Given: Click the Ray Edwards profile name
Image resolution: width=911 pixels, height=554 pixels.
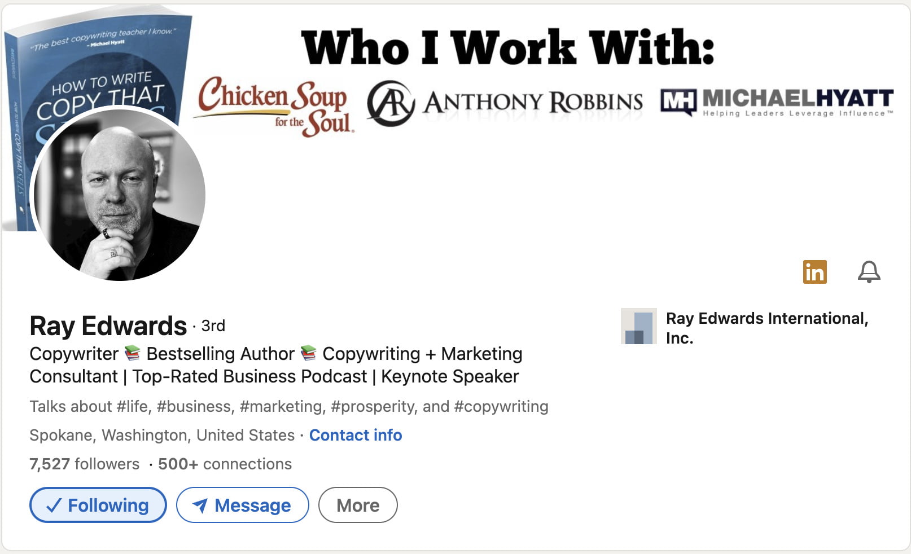Looking at the screenshot, I should tap(108, 326).
